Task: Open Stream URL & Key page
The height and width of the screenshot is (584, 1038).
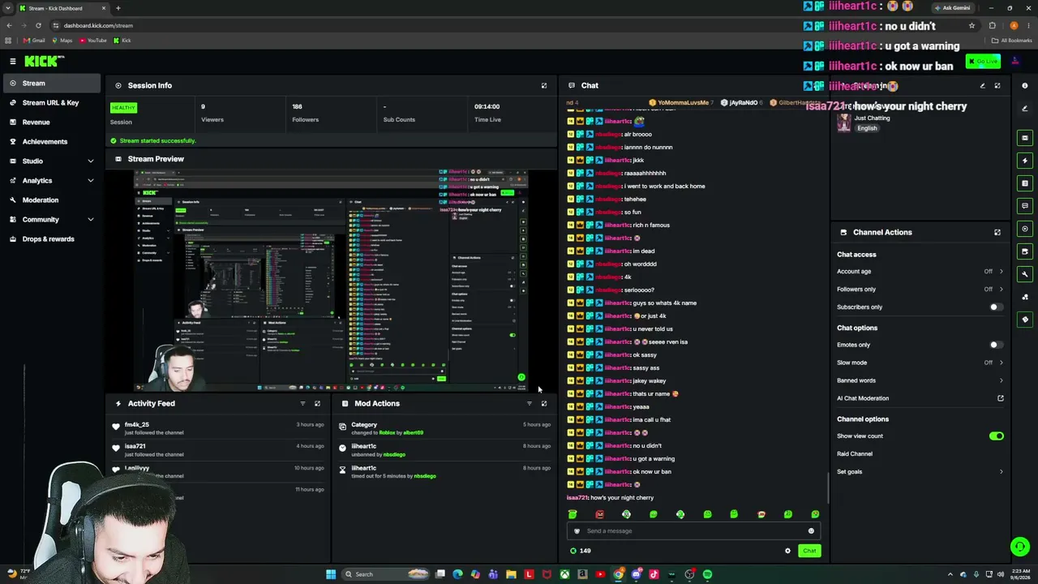Action: 50,103
